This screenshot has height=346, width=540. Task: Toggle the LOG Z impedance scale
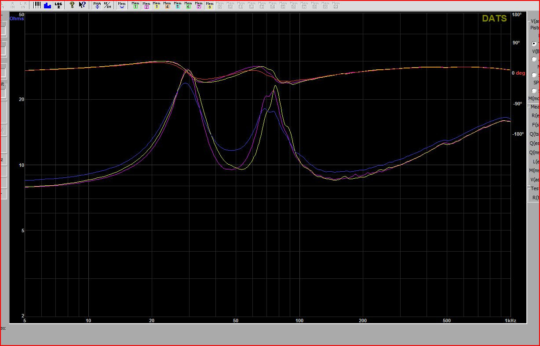pyautogui.click(x=58, y=5)
